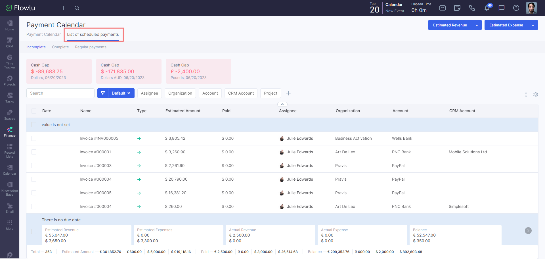
Task: Expand the Estimated Expense dropdown arrow
Action: tap(533, 25)
